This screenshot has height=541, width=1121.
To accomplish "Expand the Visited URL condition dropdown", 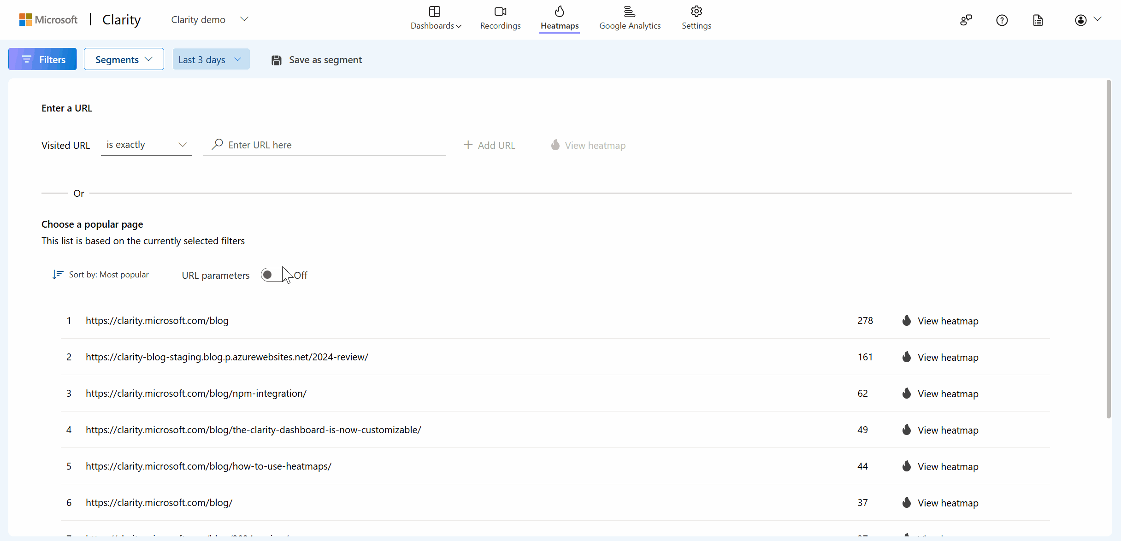I will click(146, 144).
